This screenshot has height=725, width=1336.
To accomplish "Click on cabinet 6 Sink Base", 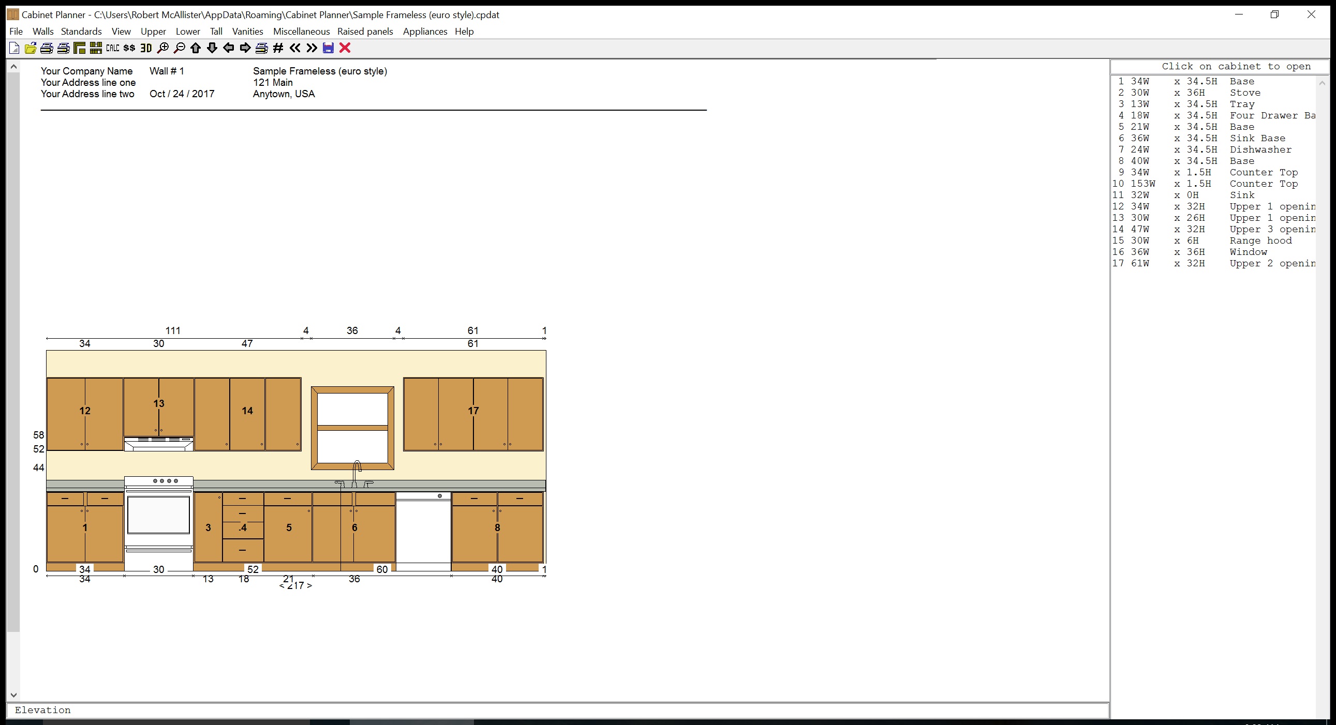I will [354, 527].
